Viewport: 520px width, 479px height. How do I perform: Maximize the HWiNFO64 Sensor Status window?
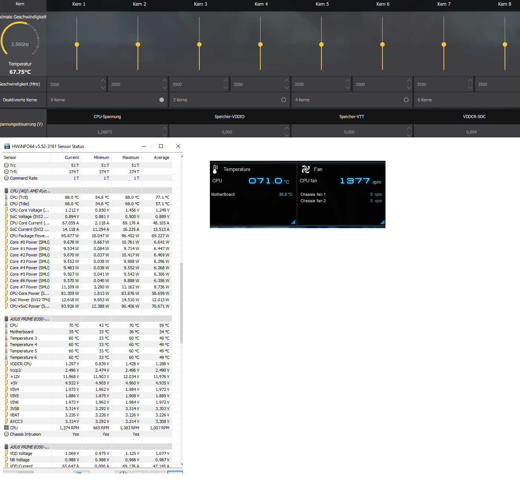click(x=161, y=146)
